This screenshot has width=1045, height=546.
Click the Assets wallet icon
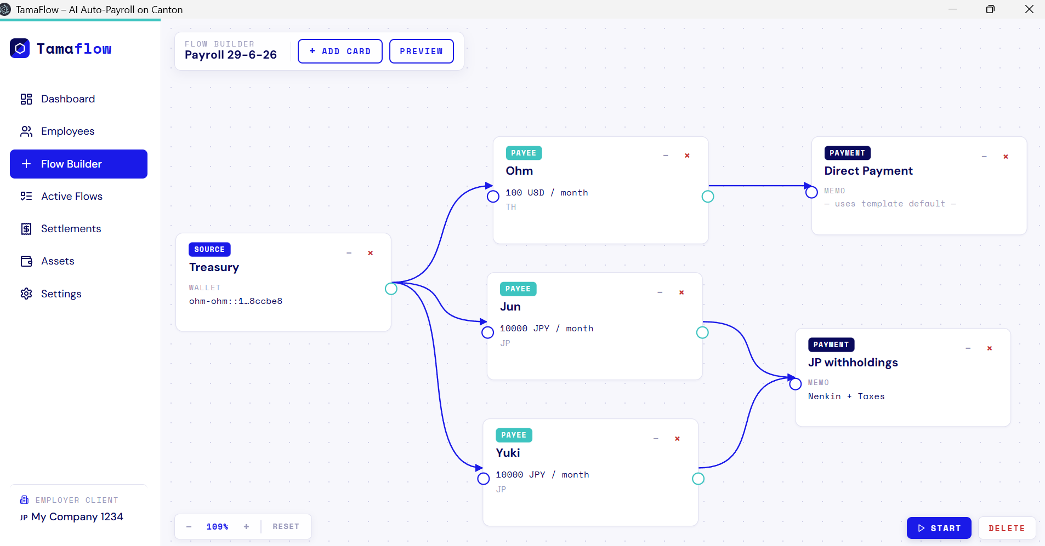click(26, 261)
